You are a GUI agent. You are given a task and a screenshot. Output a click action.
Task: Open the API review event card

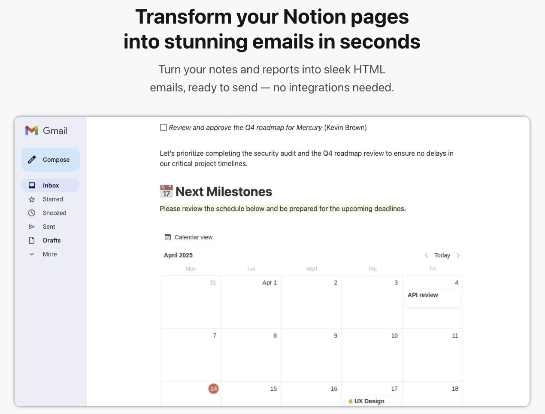[x=433, y=298]
